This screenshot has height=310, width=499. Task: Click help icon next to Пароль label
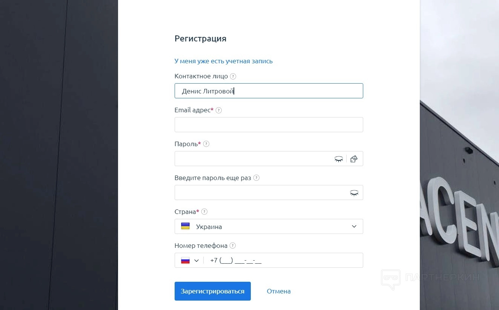(206, 144)
